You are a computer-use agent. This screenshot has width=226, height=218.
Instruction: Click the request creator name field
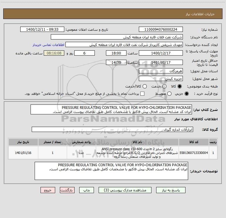pos(124,44)
